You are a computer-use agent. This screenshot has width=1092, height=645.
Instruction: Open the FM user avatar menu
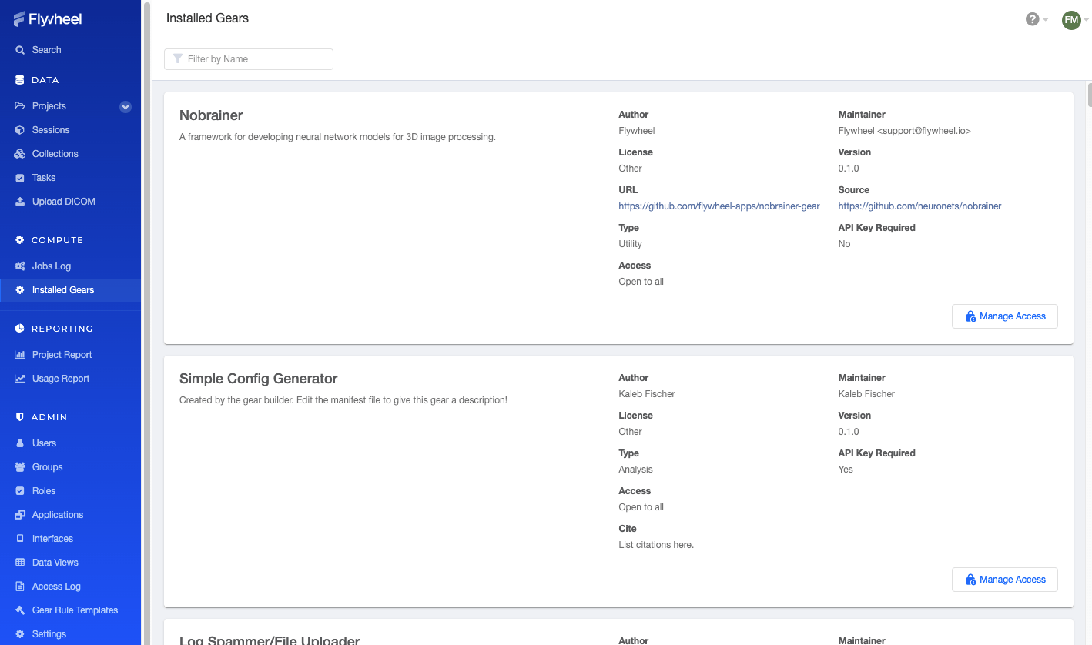pos(1071,20)
